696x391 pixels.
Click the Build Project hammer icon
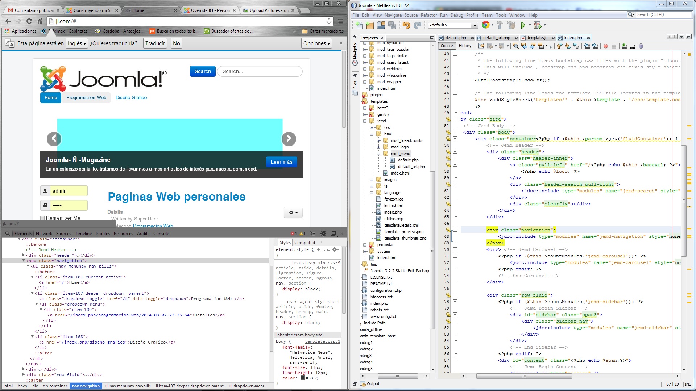[x=500, y=25]
